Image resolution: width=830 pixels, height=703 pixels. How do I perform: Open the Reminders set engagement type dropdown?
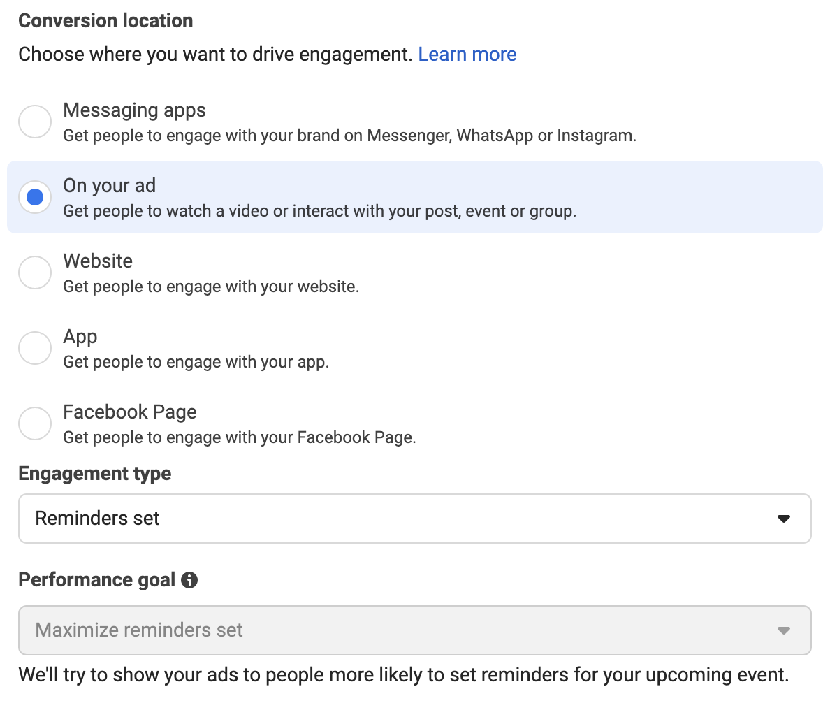[415, 519]
